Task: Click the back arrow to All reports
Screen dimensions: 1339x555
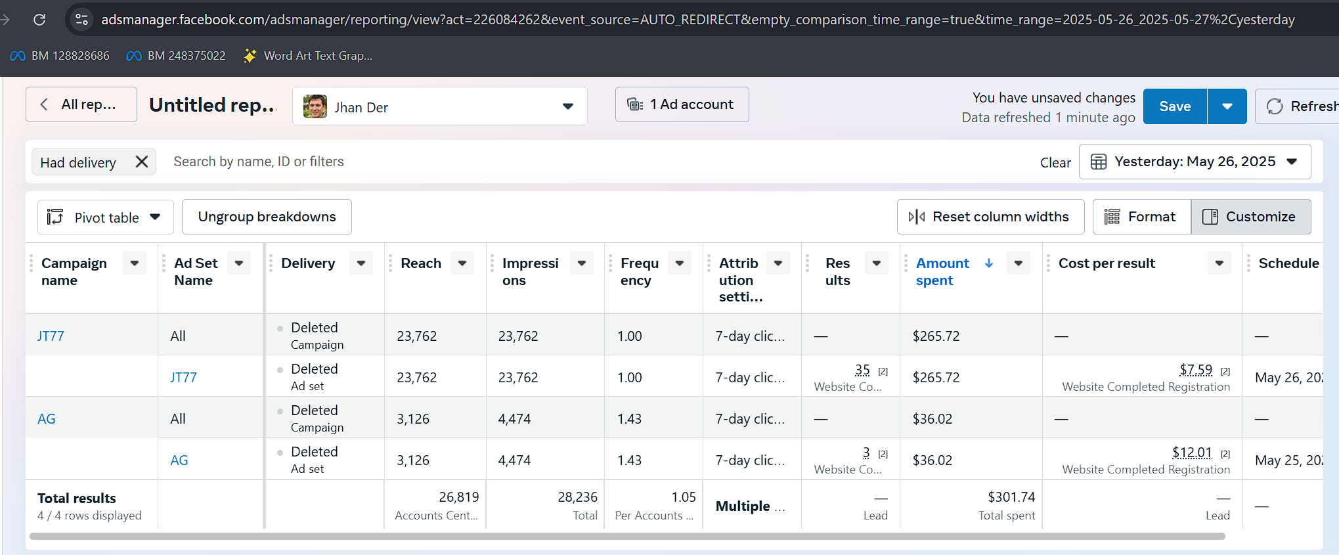Action: (44, 104)
